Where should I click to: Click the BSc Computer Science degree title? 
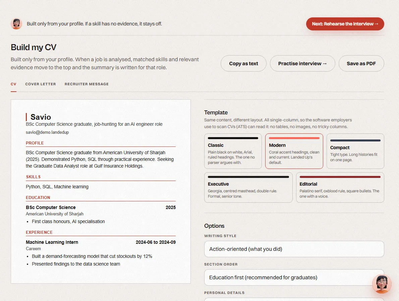coord(51,208)
